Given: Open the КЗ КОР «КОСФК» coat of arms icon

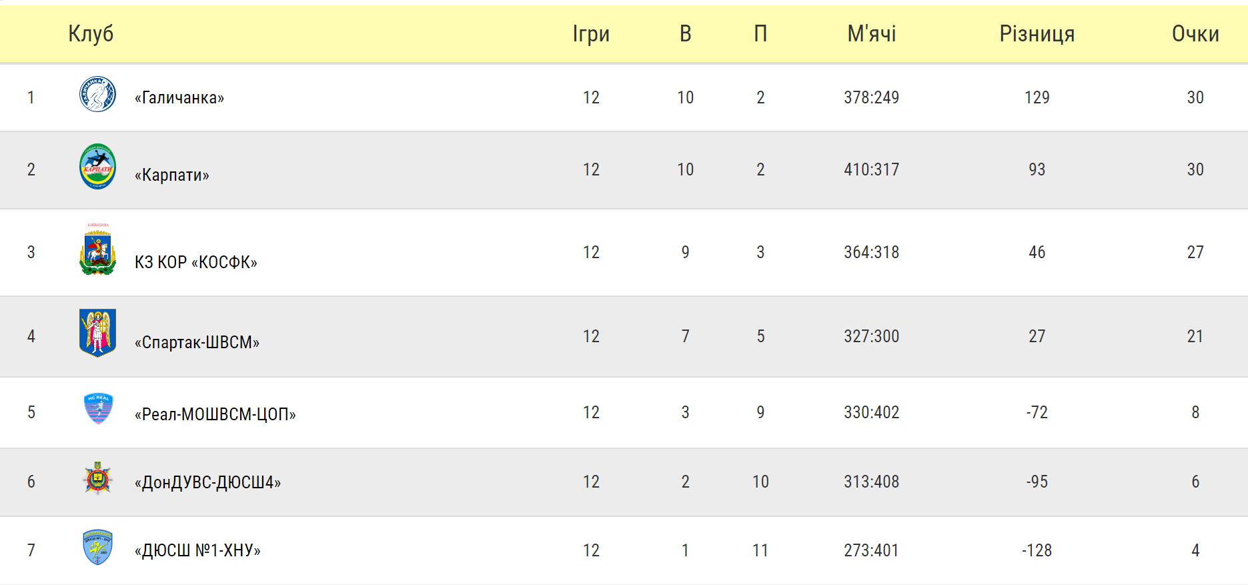Looking at the screenshot, I should point(97,249).
